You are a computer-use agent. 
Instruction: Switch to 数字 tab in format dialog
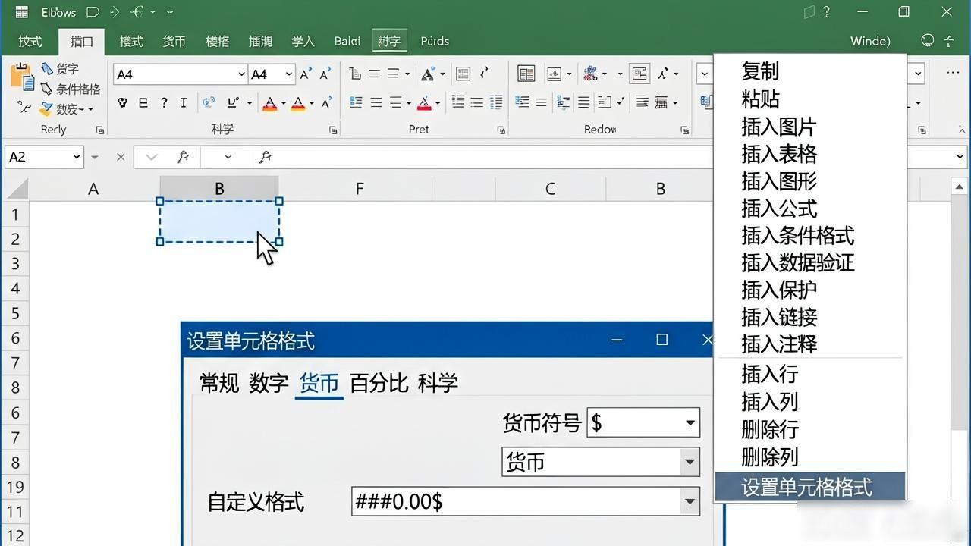(x=269, y=383)
